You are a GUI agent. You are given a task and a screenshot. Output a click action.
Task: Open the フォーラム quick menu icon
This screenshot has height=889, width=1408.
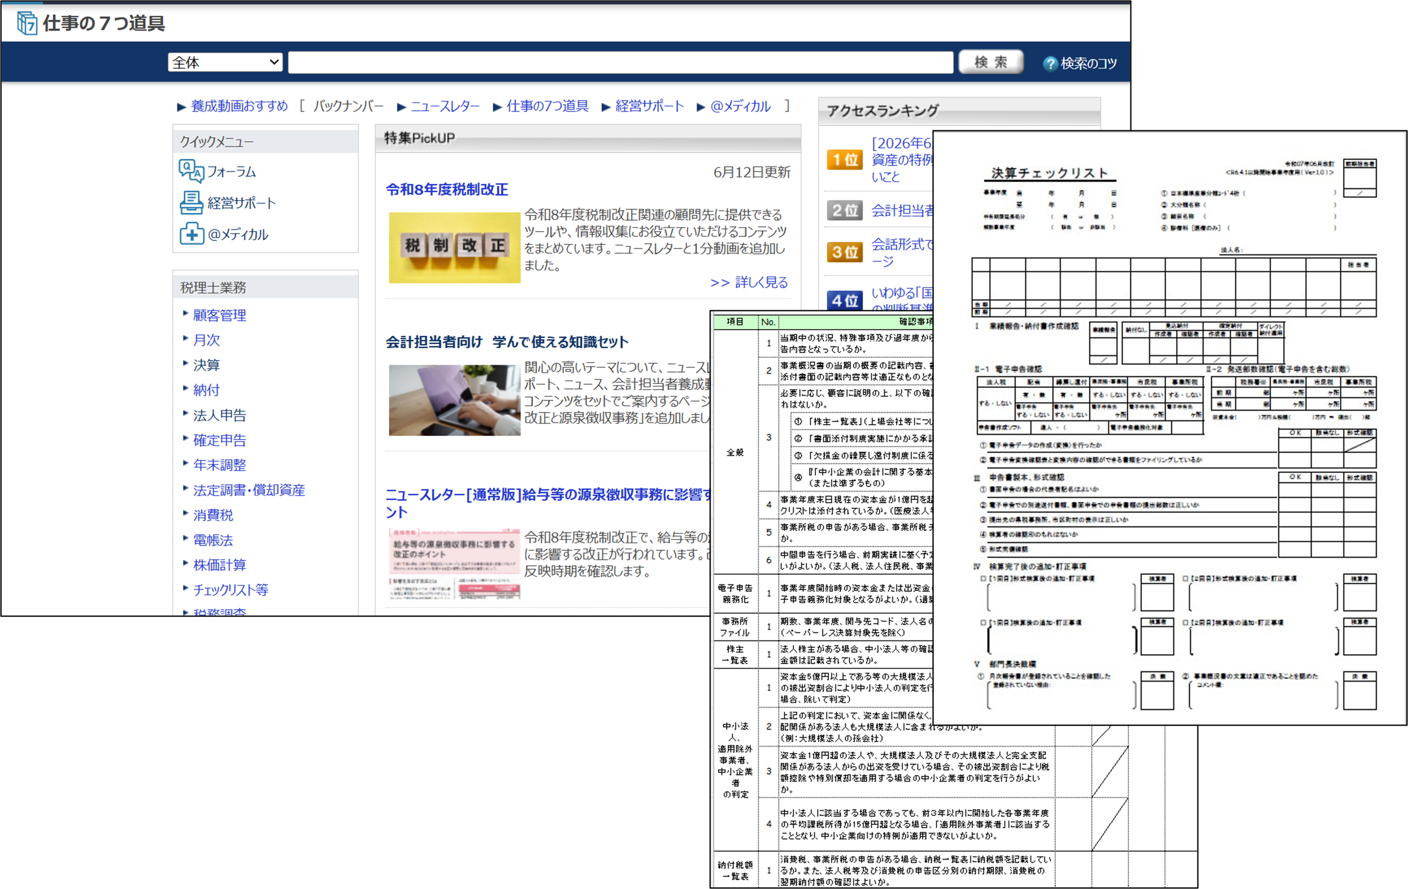[x=191, y=171]
